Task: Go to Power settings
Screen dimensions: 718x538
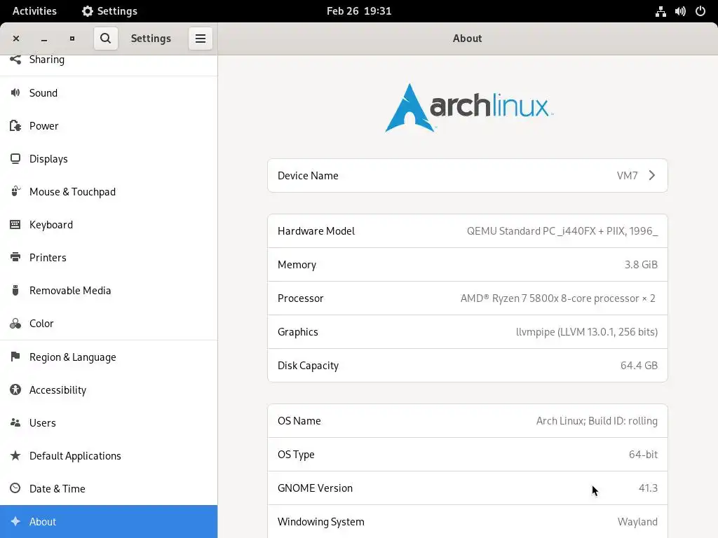Action: 109,125
